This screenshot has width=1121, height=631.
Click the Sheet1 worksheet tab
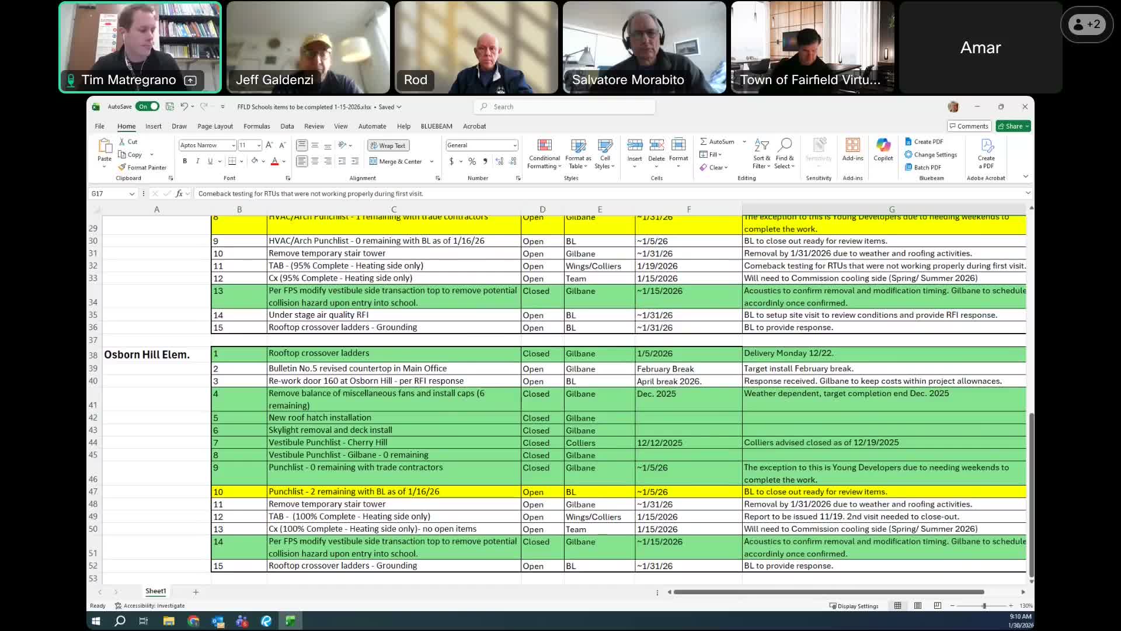[155, 591]
